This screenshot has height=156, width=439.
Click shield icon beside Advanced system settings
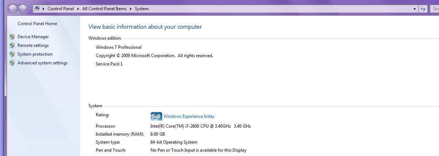pyautogui.click(x=12, y=63)
